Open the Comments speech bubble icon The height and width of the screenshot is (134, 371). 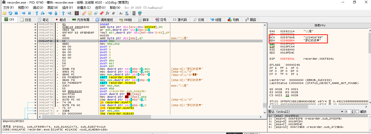[x=90, y=13]
